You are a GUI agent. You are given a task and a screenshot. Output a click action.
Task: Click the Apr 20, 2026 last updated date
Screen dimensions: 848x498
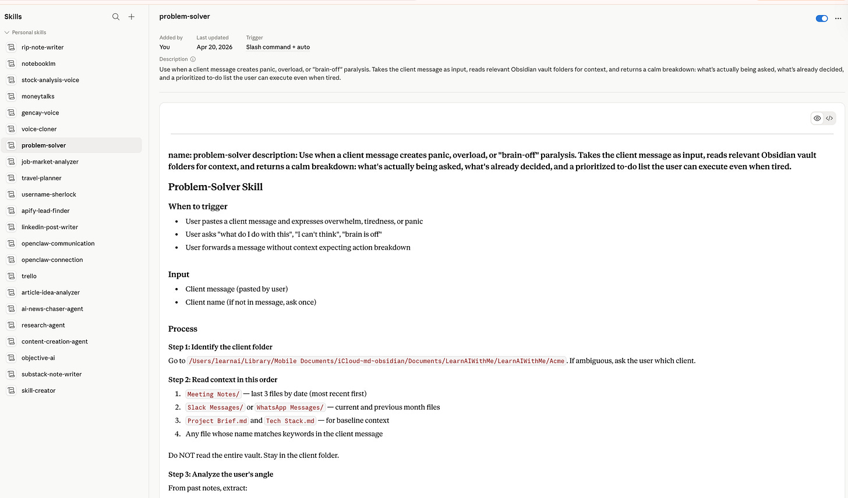pos(214,47)
